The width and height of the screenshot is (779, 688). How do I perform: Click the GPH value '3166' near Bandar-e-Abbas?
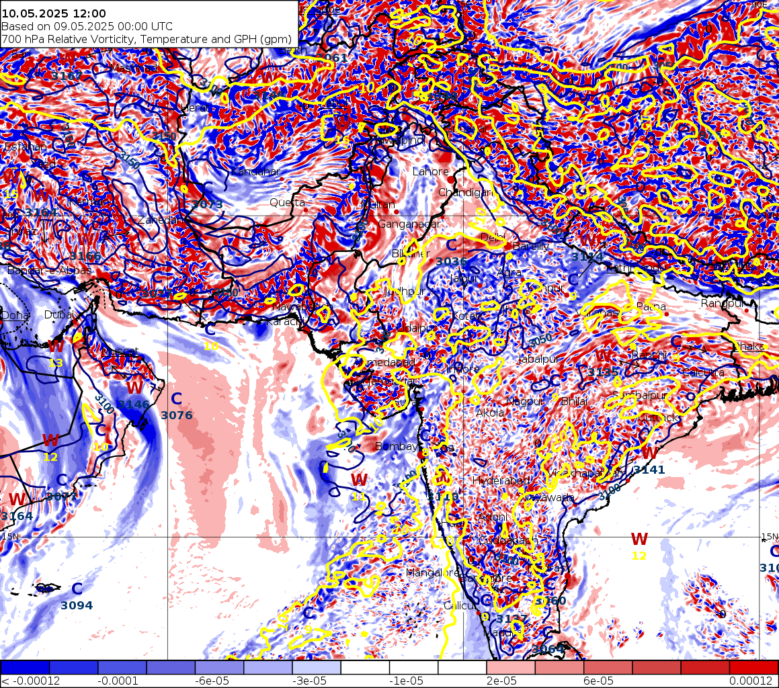[85, 256]
